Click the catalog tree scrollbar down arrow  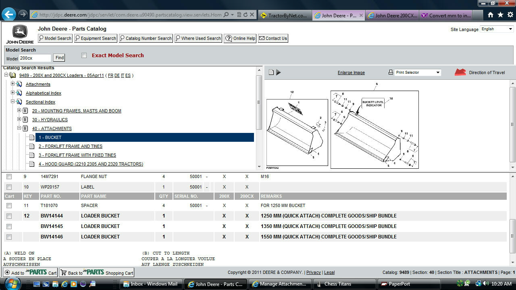click(x=259, y=167)
